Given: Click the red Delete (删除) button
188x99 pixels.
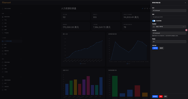Looking at the screenshot, I should [x=161, y=96].
